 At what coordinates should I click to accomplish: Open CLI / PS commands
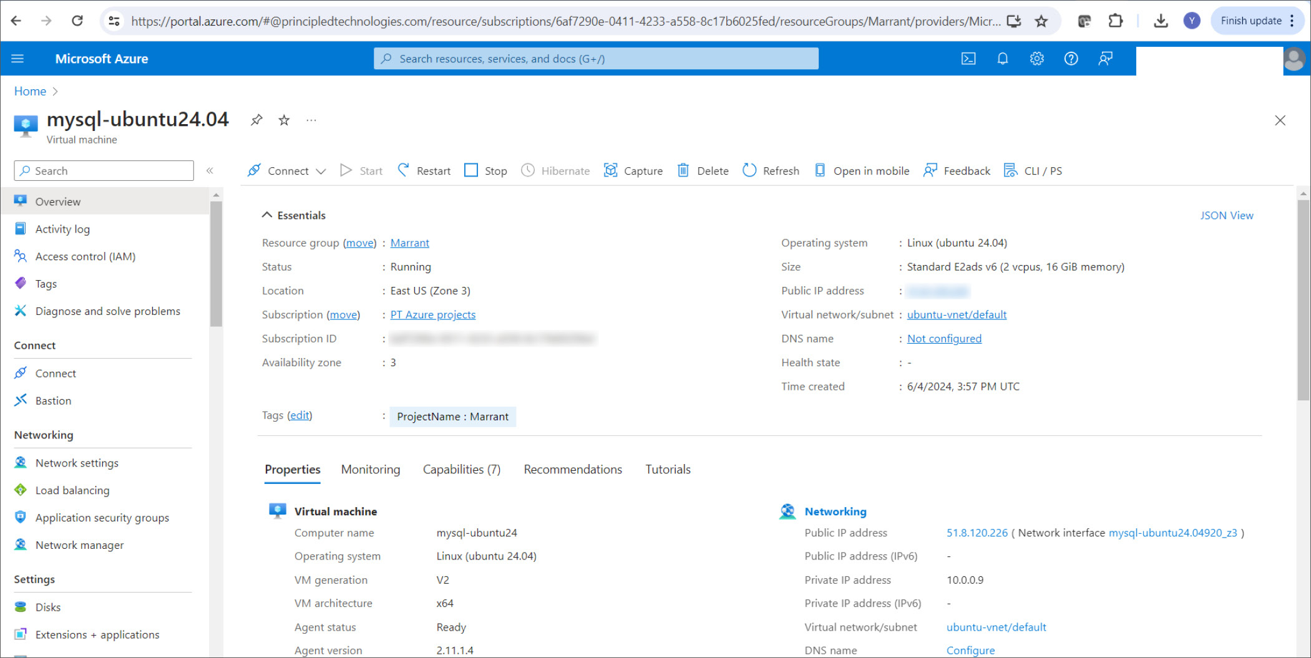tap(1033, 170)
